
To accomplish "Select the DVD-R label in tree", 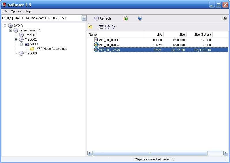I will [x=18, y=26].
